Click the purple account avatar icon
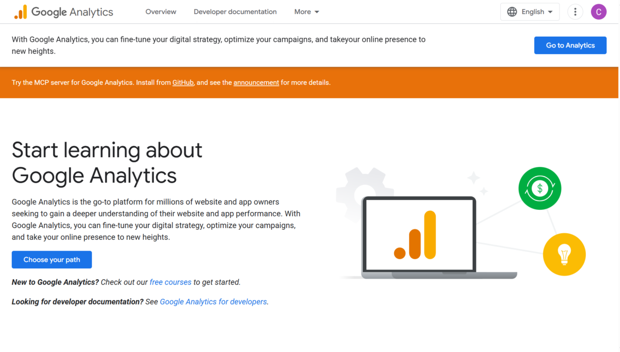The image size is (620, 352). [598, 12]
